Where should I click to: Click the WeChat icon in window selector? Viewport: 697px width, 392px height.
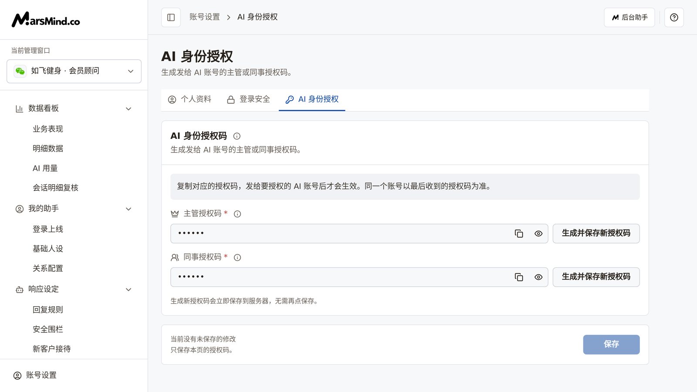coord(20,71)
